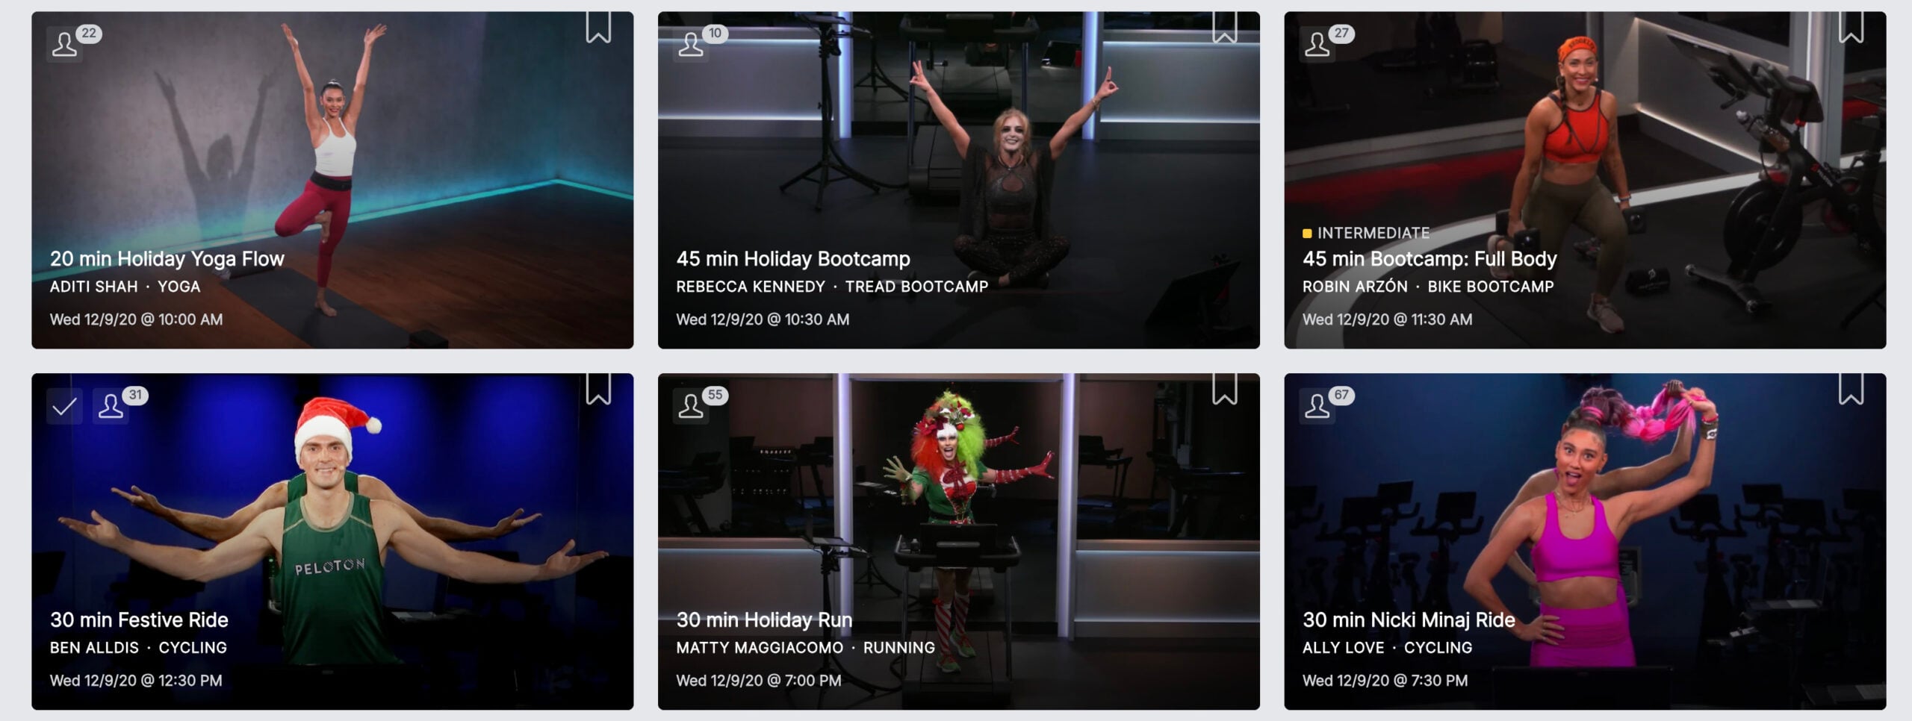Click the date 'Wed 12/9/20 @ 10:30 AM'
This screenshot has width=1912, height=721.
[x=763, y=319]
